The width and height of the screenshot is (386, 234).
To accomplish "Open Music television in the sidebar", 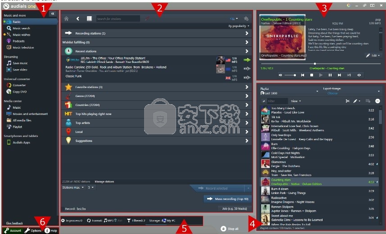I will tap(23, 48).
